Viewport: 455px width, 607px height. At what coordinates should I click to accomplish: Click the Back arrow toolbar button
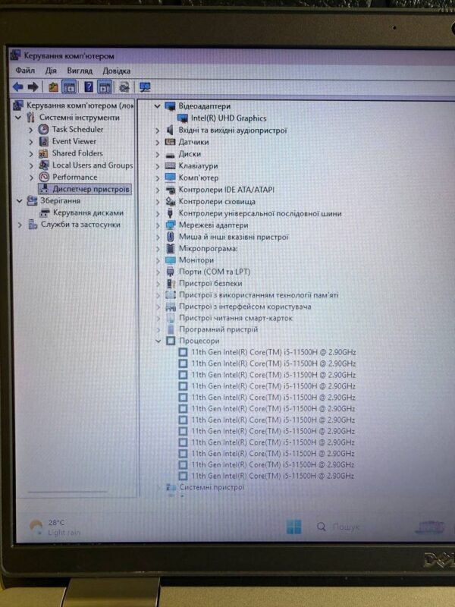[x=17, y=86]
